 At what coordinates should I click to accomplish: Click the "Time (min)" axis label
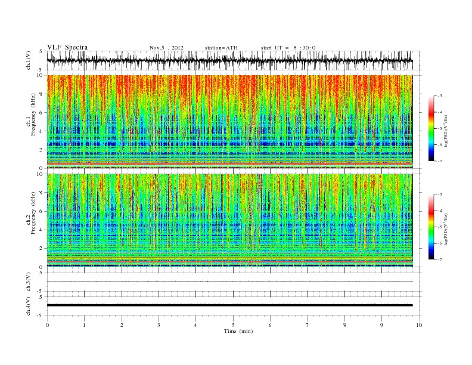(x=238, y=331)
